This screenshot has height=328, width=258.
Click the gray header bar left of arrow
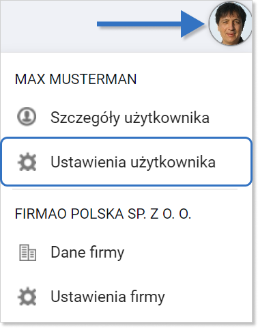pyautogui.click(x=48, y=26)
